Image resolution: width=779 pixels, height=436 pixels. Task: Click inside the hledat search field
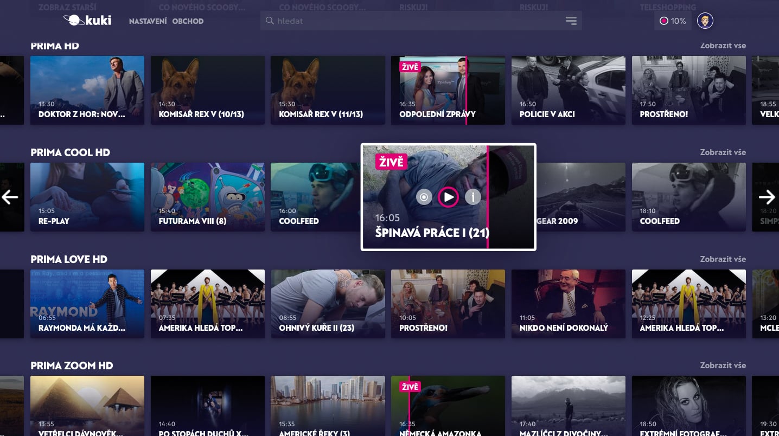coord(380,20)
